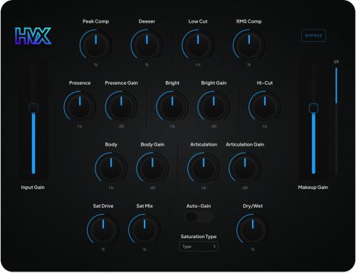Click the Articulation Hz value field
356x273 pixels.
[x=204, y=188]
